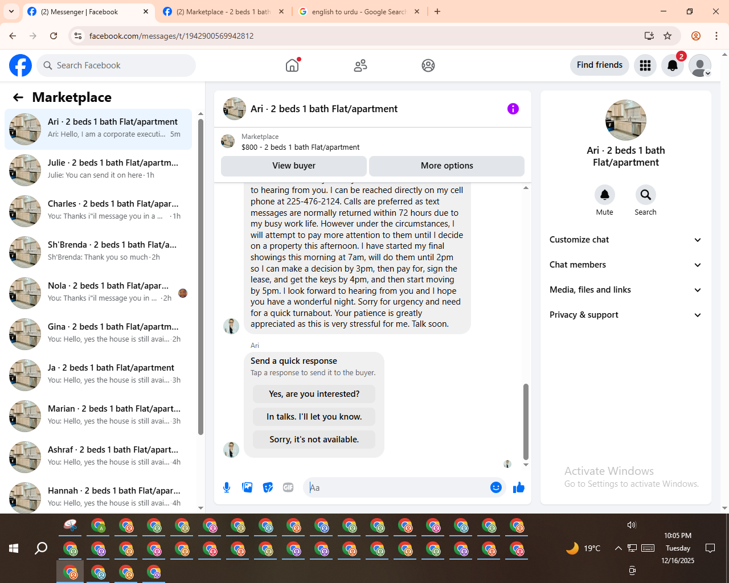Image resolution: width=729 pixels, height=583 pixels.
Task: Send 'In talks. I'll let you know.' response
Action: pos(314,417)
